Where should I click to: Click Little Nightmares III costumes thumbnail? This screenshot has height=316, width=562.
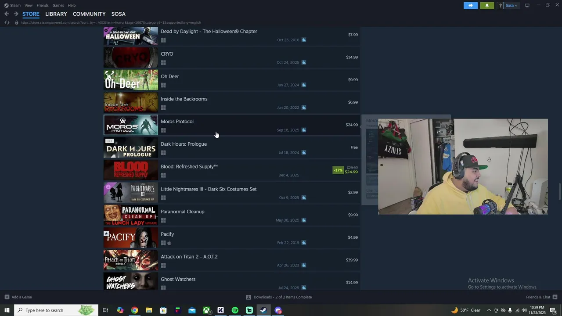tap(131, 192)
